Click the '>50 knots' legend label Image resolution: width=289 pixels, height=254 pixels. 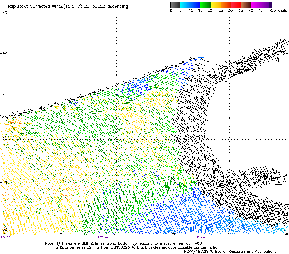pyautogui.click(x=278, y=11)
